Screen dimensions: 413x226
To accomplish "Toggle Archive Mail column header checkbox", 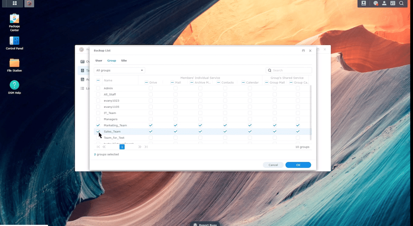I will (192, 82).
